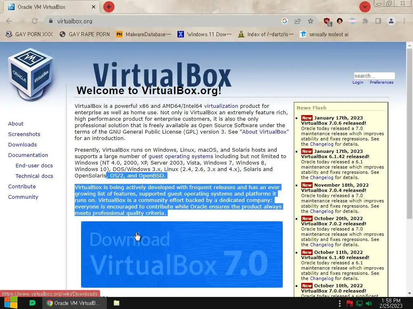Screen dimensions: 413x309
Task: Open the MalwareDatabase bookmark
Action: click(x=144, y=35)
